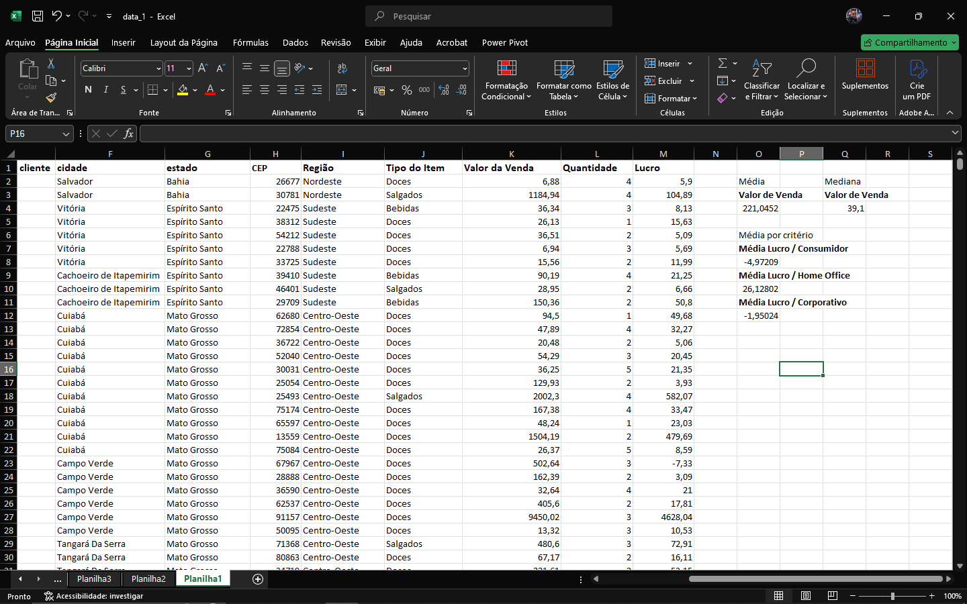Click the AutoSum sigma icon
The image size is (967, 604).
723,63
